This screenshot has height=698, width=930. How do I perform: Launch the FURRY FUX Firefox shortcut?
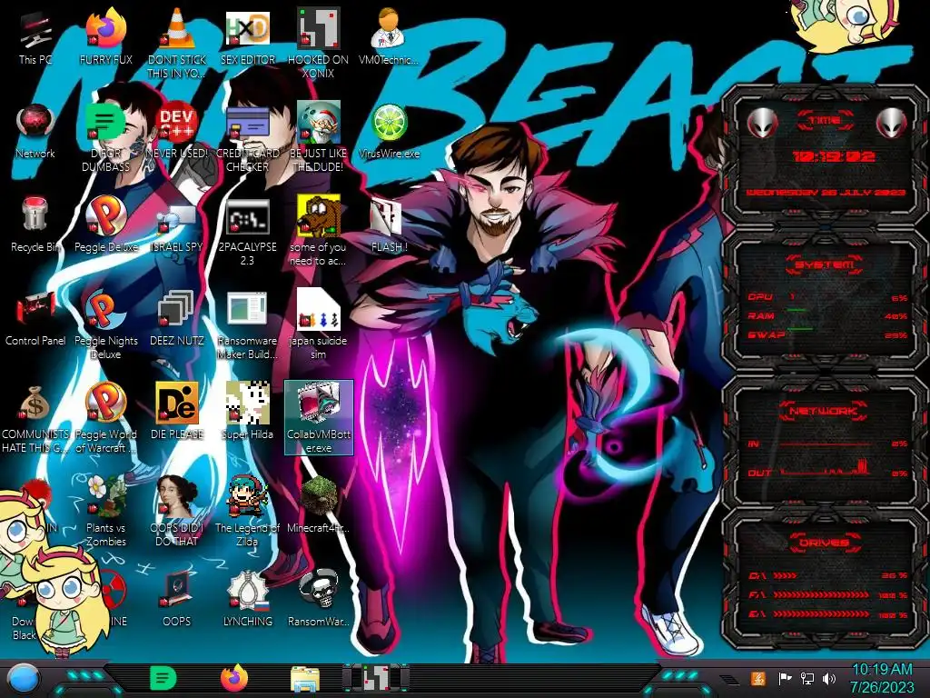pyautogui.click(x=106, y=36)
